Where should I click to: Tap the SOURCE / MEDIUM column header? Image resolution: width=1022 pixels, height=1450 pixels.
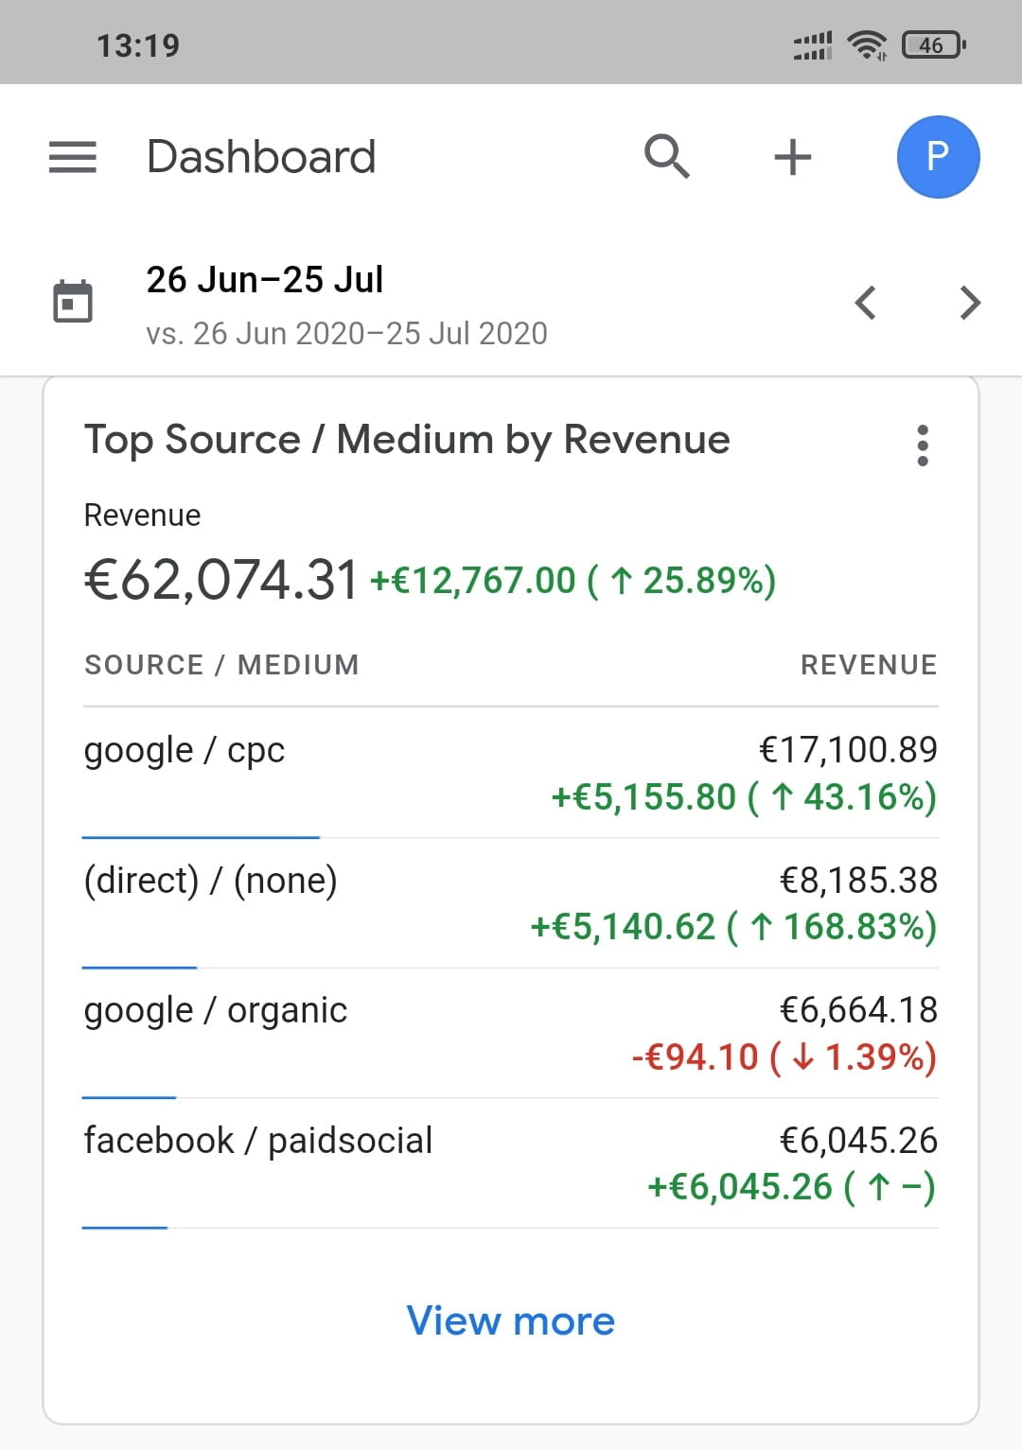(221, 665)
